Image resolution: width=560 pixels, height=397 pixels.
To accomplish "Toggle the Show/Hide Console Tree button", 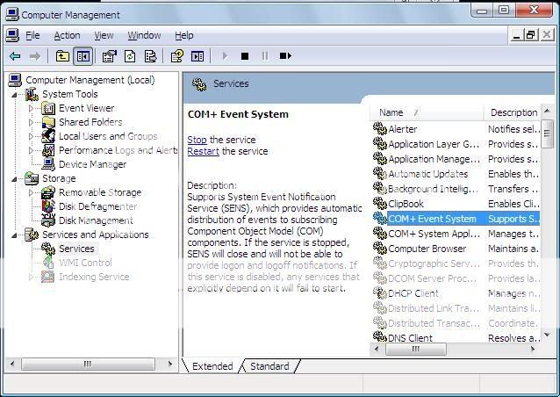I will pos(83,56).
